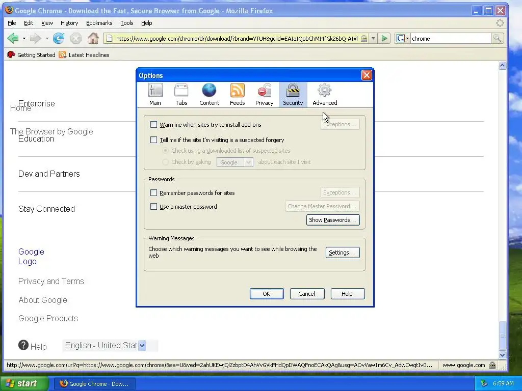Click in the URL address field
522x391 pixels.
click(x=237, y=39)
